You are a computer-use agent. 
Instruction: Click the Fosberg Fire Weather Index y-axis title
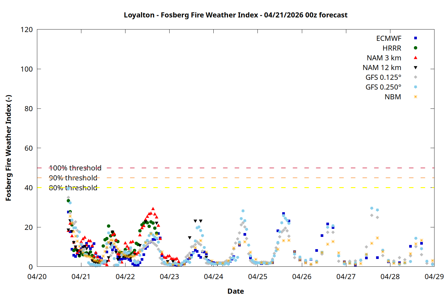point(8,148)
